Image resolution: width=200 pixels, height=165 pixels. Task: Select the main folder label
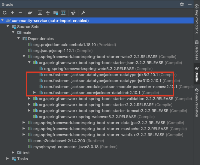point(27,33)
